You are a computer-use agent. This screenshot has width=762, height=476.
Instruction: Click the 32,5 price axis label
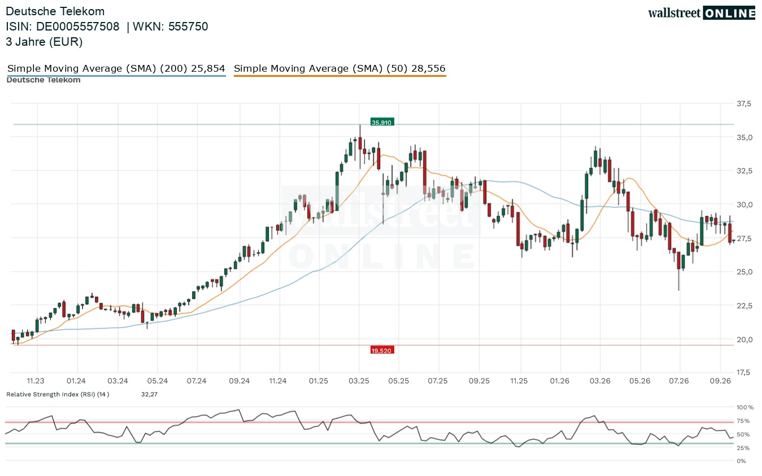point(744,171)
